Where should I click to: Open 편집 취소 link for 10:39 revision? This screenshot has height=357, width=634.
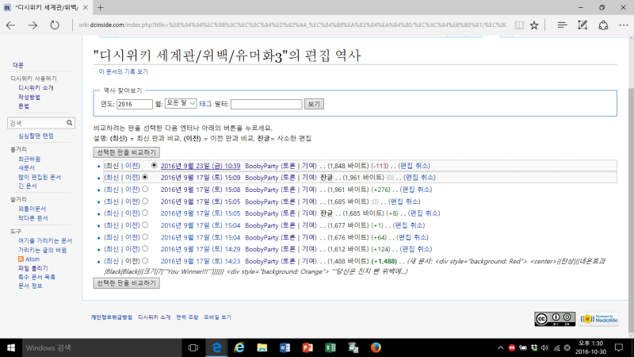pos(414,166)
